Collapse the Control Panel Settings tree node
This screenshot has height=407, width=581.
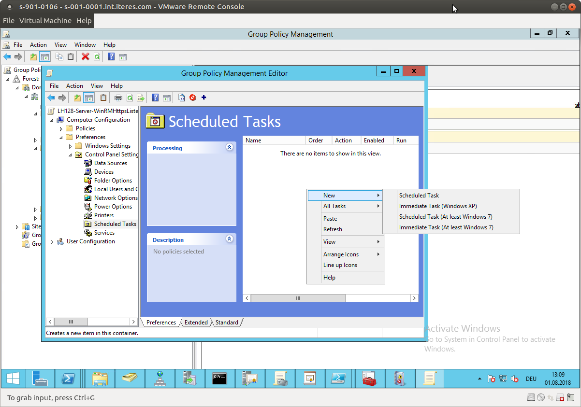click(x=71, y=154)
